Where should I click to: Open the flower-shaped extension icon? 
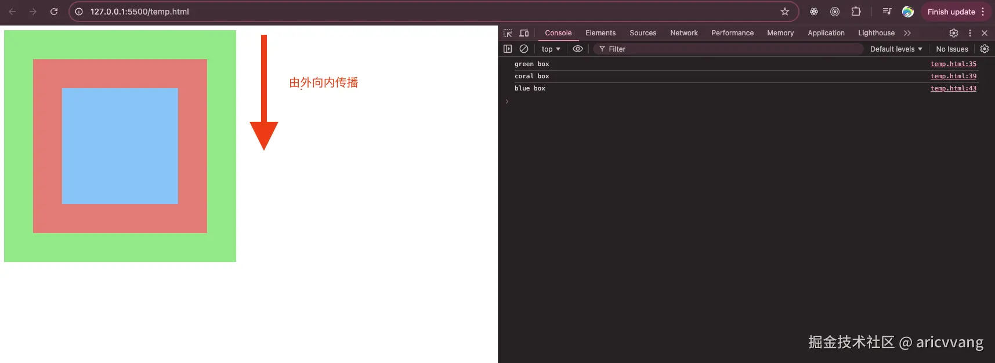tap(814, 12)
